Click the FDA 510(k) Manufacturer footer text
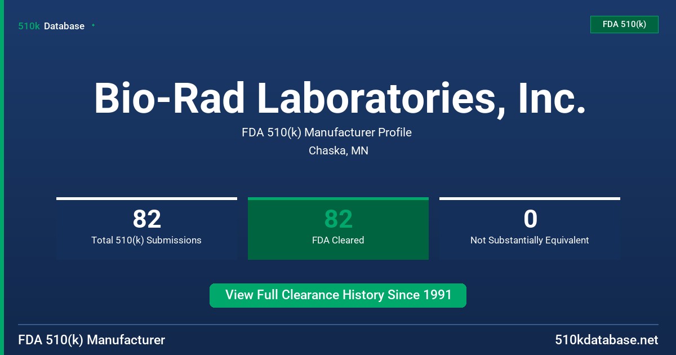Screen dimensions: 676x355 point(92,340)
